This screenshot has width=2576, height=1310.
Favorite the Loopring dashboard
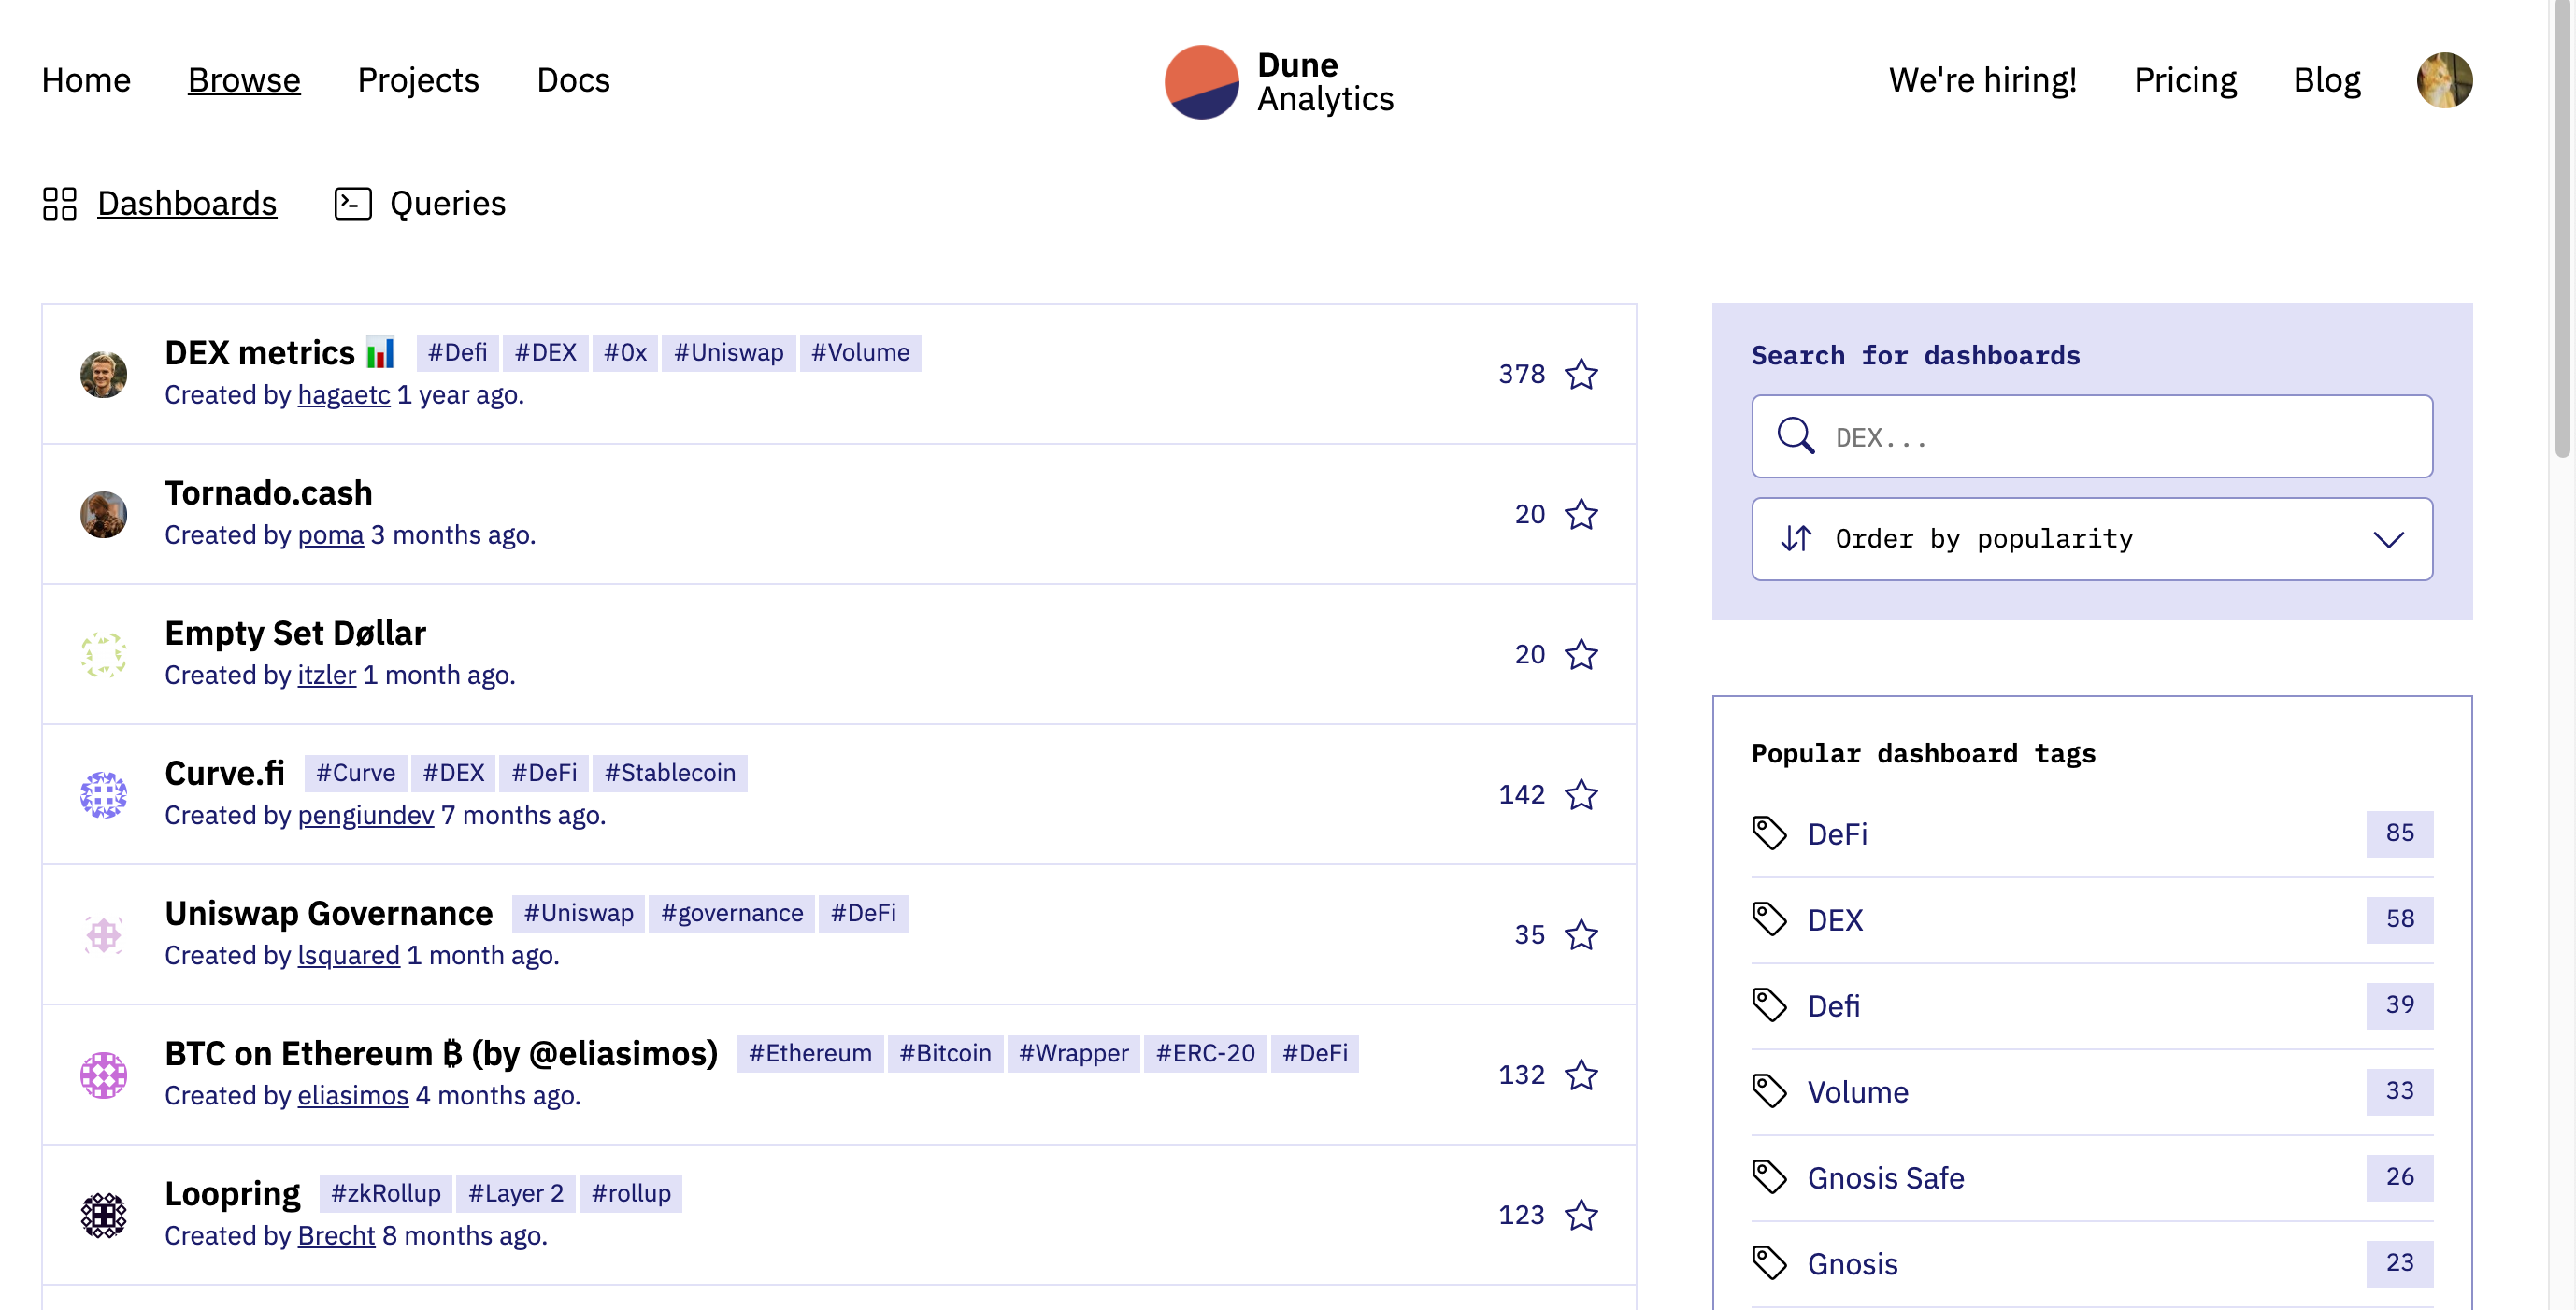1581,1214
